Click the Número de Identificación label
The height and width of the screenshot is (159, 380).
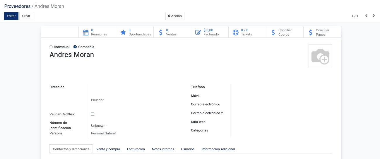[x=60, y=125]
